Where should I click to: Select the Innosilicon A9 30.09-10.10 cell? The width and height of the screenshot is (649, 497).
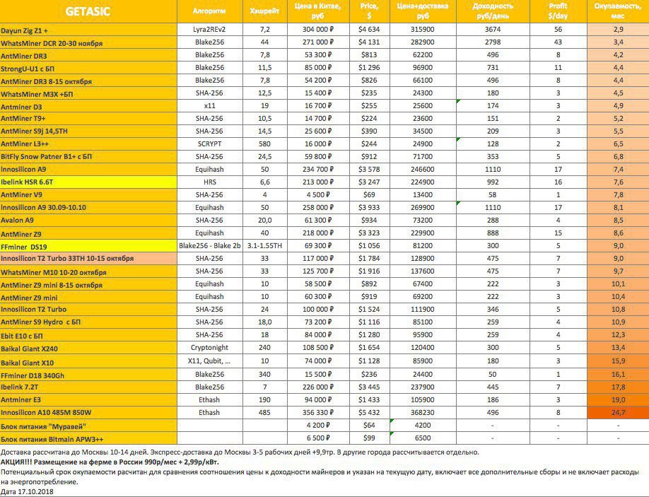click(x=88, y=208)
